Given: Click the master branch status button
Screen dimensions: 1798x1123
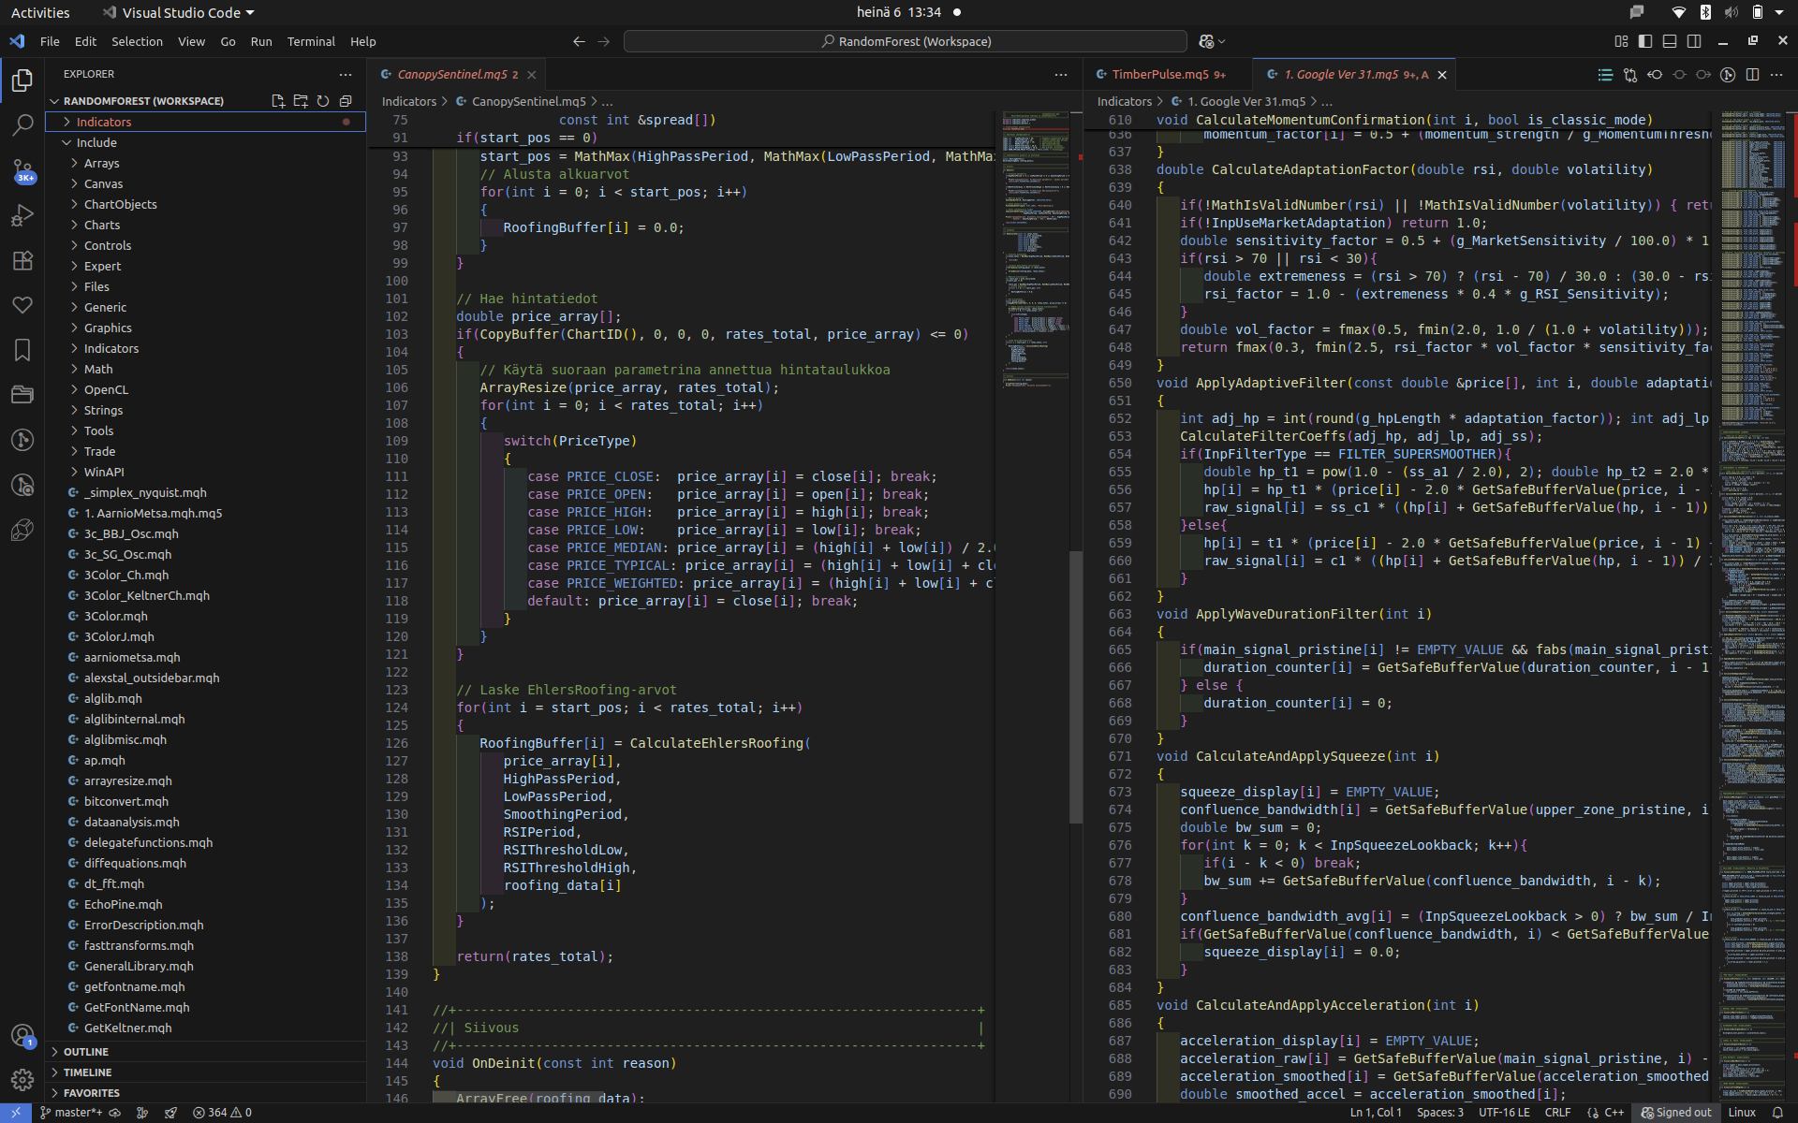Looking at the screenshot, I should pos(71,1113).
